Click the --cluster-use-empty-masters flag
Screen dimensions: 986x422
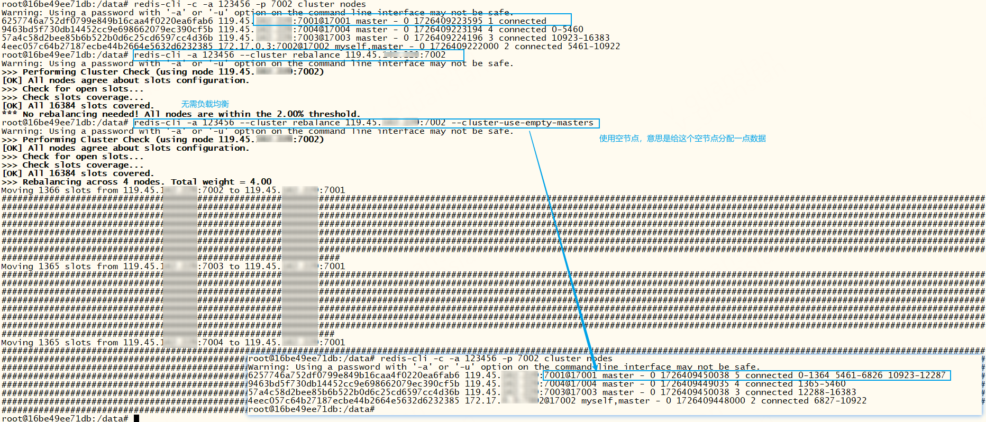(522, 123)
